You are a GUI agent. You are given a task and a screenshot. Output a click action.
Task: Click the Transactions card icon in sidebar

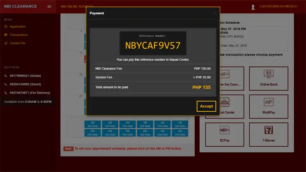6,35
